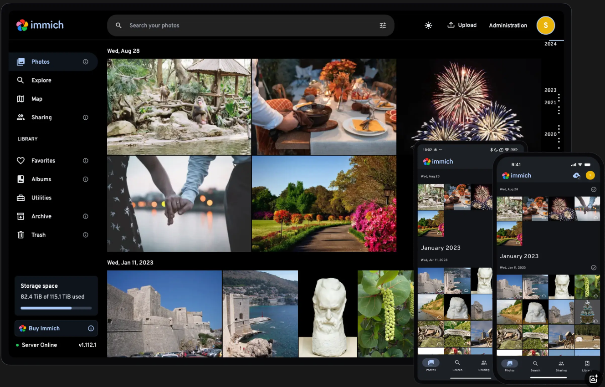This screenshot has width=605, height=387.
Task: Select all of Wed, Jan 11, 2023 on the iPhone
Action: pos(594,268)
